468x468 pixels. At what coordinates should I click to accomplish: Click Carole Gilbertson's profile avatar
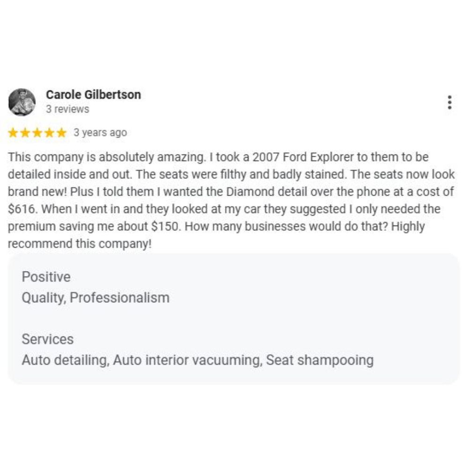point(22,102)
